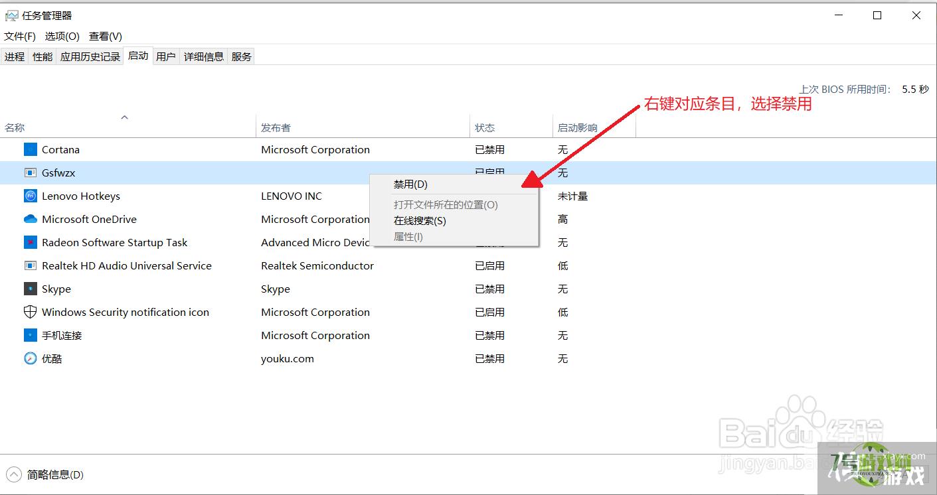Click the 已禁用 status of the Skype row
This screenshot has width=937, height=495.
point(490,289)
